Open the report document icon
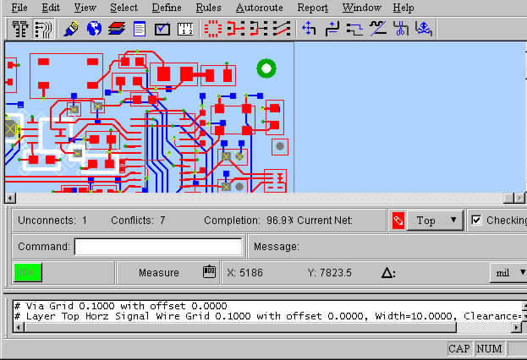Viewport: 527px width, 360px height. (x=140, y=29)
